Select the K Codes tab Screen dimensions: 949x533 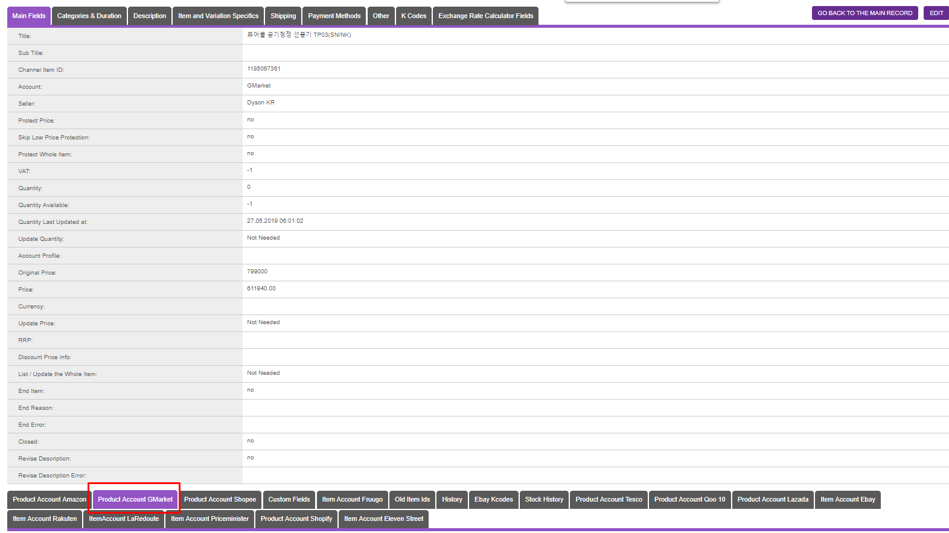pyautogui.click(x=414, y=16)
